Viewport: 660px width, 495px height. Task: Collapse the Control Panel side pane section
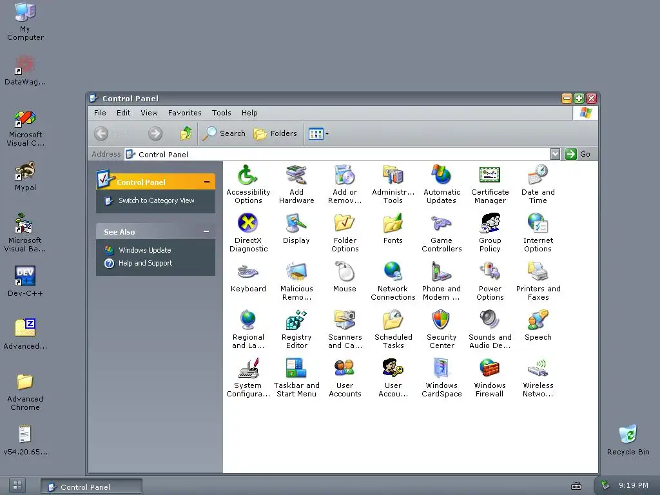pos(207,182)
